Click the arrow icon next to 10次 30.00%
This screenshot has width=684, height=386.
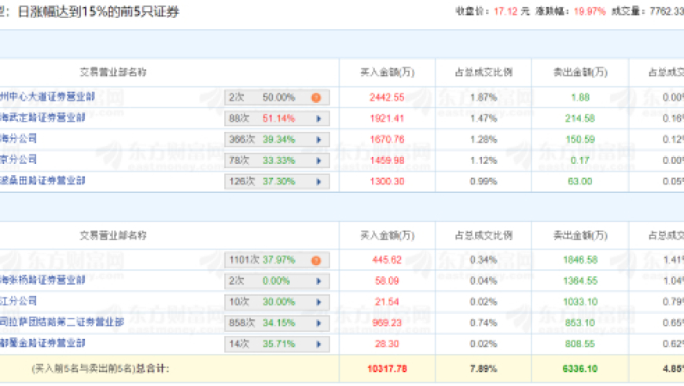pyautogui.click(x=318, y=302)
